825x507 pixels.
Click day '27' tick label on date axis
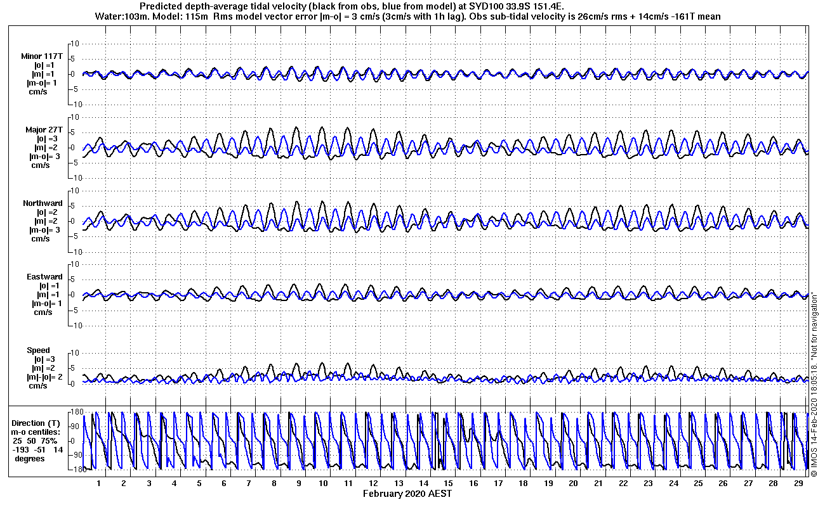click(748, 483)
